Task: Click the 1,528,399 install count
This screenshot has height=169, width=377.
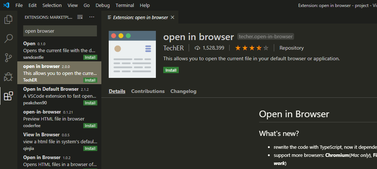Action: [213, 48]
